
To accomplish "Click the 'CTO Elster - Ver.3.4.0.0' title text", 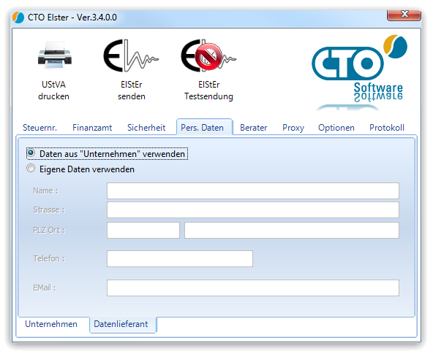I will click(72, 18).
